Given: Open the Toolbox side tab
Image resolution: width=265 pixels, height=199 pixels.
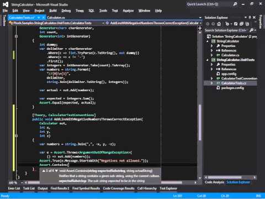Looking at the screenshot, I should pos(4,20).
